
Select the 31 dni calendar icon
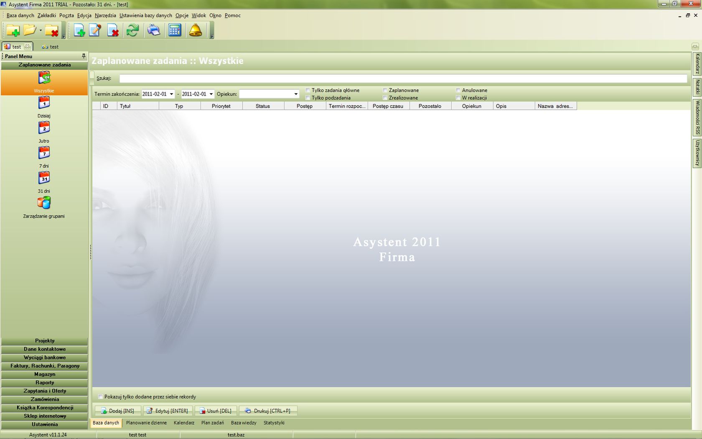[x=44, y=178]
